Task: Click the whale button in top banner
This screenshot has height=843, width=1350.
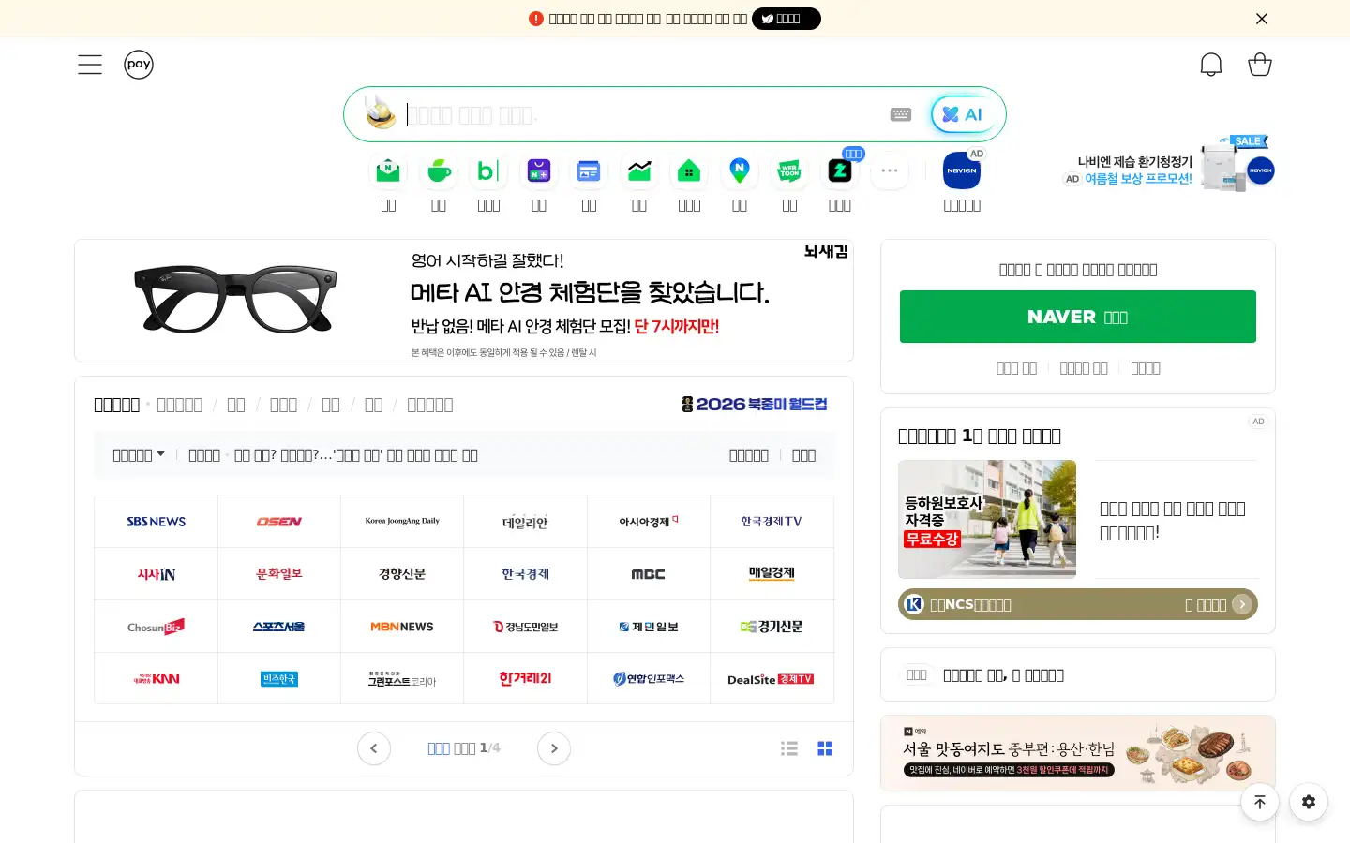Action: point(787,19)
